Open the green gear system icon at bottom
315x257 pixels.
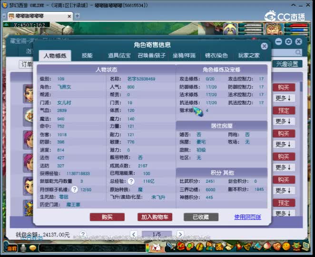296,247
